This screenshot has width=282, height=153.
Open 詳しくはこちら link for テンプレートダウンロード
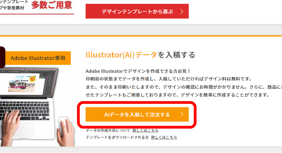tap(164, 137)
